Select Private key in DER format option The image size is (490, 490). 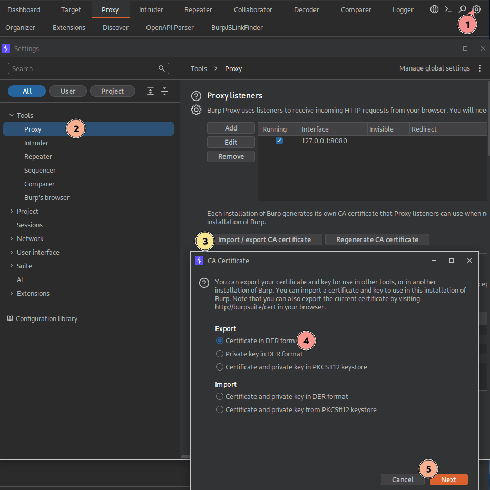pos(220,354)
